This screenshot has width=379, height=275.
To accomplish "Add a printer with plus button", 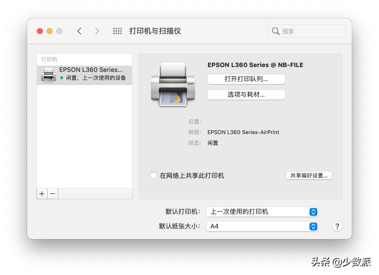I will [x=42, y=194].
